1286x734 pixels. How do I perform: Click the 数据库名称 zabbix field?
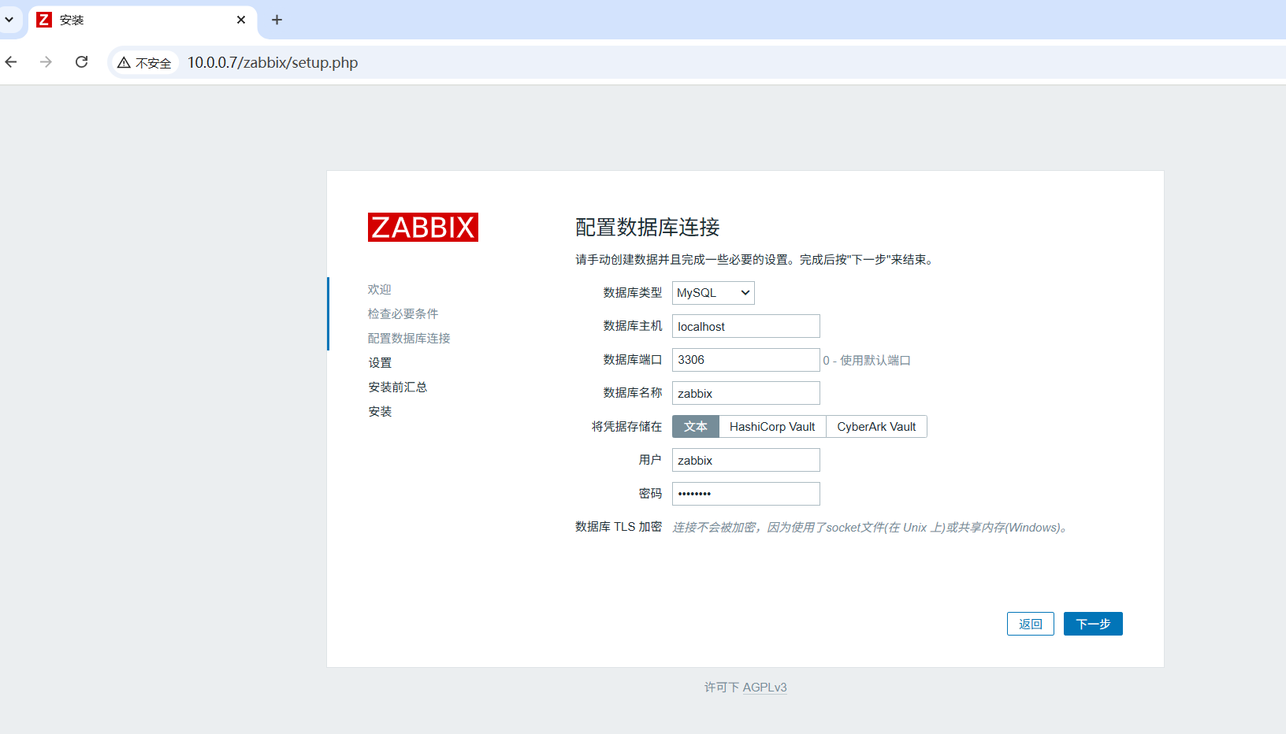pyautogui.click(x=746, y=393)
